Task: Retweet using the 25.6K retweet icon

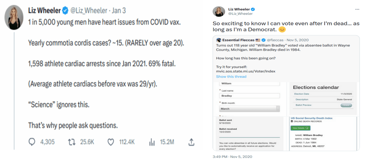Action: pos(72,142)
